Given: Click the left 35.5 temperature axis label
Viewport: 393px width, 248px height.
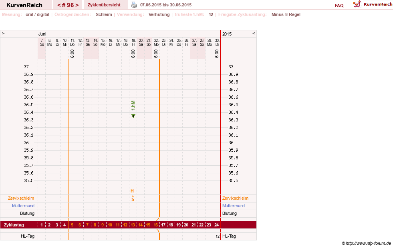Looking at the screenshot, I should click(28, 181).
